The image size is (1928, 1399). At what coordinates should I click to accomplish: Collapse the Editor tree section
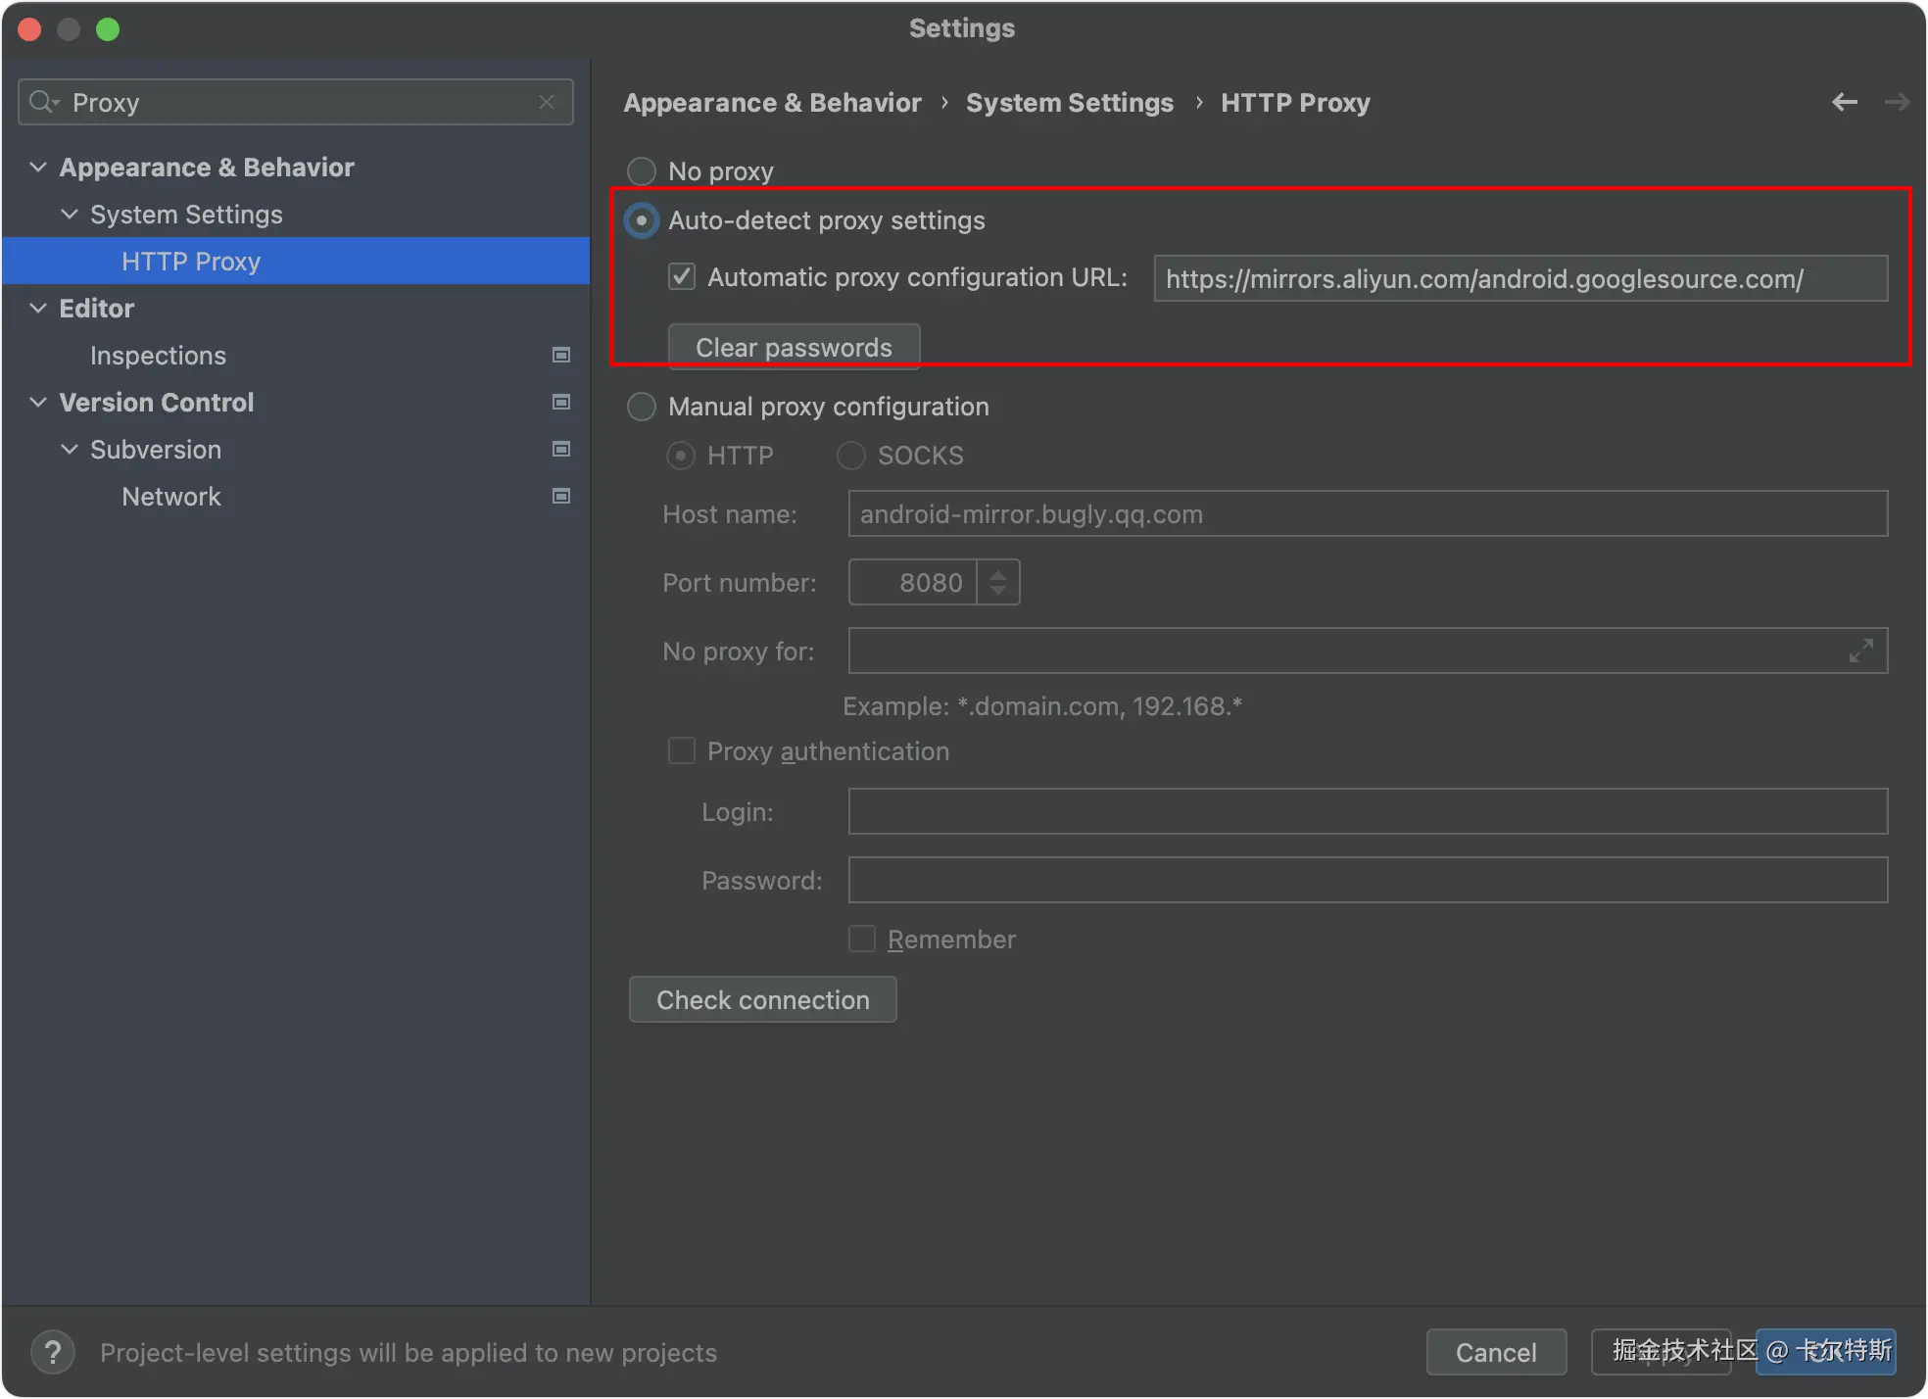click(x=38, y=309)
